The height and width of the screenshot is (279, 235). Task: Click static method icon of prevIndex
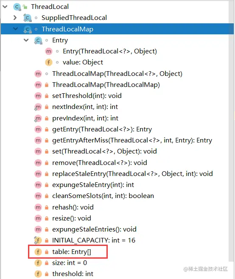point(38,118)
